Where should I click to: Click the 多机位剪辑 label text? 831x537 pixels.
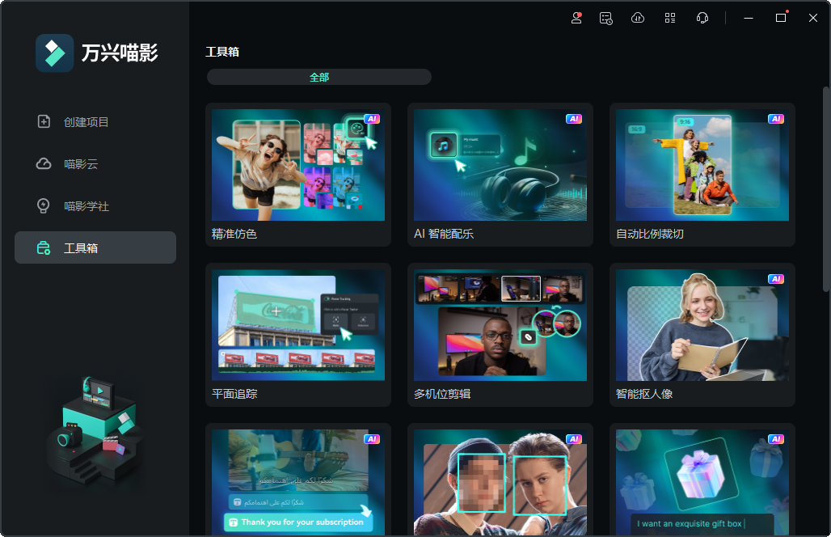point(442,394)
